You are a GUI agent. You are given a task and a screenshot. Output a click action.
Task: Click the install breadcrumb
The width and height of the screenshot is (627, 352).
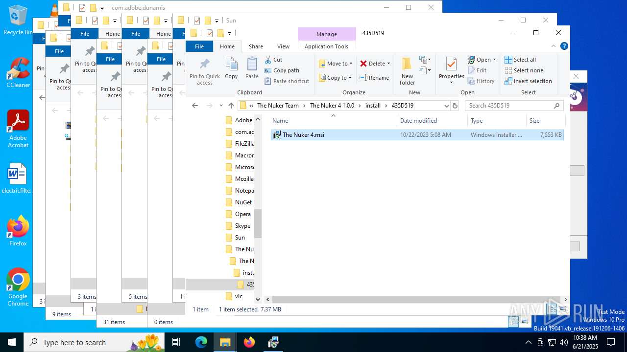click(373, 106)
